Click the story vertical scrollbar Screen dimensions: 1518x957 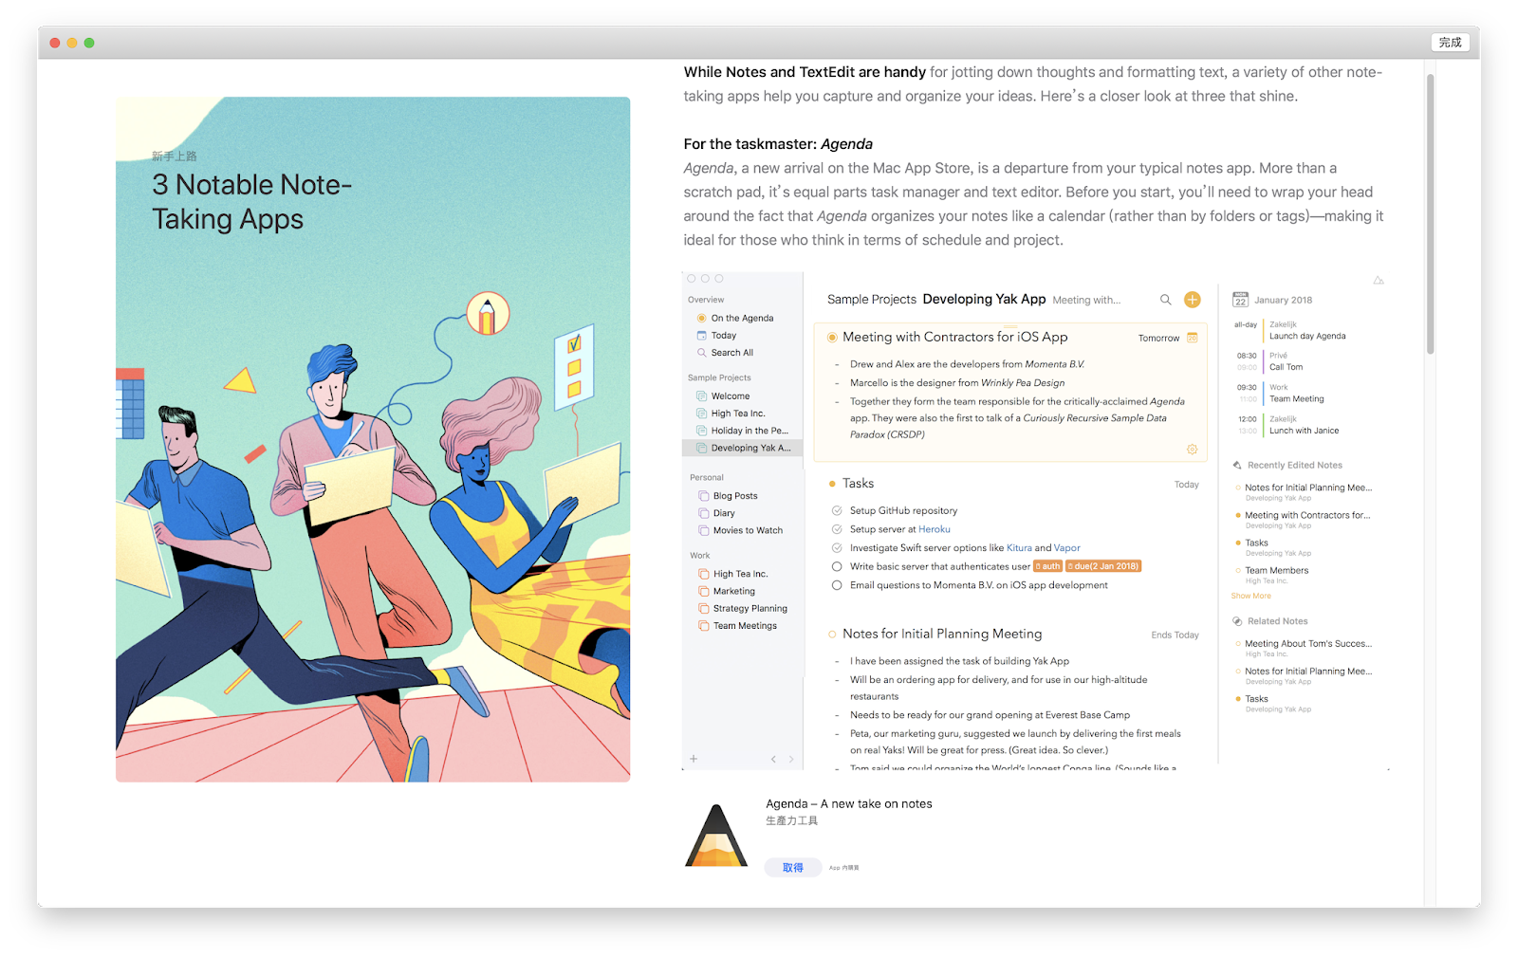pos(1430,213)
